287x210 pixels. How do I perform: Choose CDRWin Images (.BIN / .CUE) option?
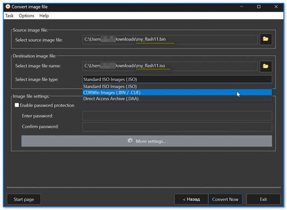point(177,92)
